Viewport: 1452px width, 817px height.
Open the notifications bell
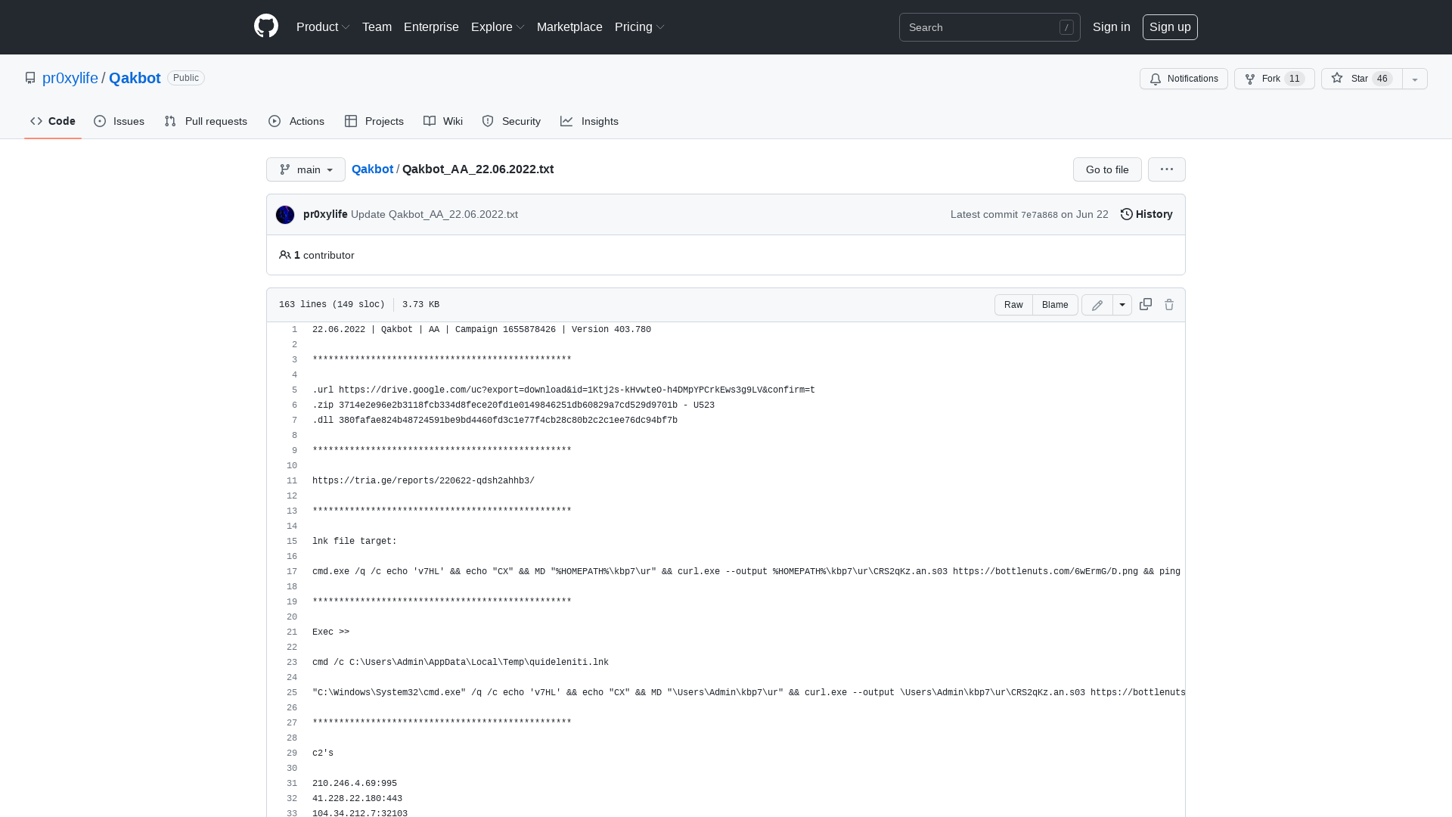[1184, 79]
